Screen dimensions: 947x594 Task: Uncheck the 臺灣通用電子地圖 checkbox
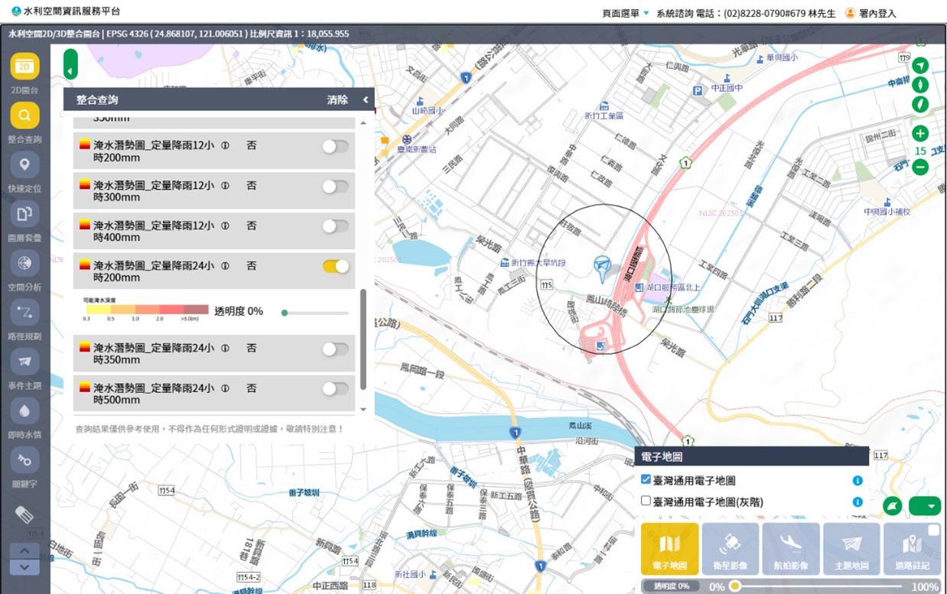[646, 480]
